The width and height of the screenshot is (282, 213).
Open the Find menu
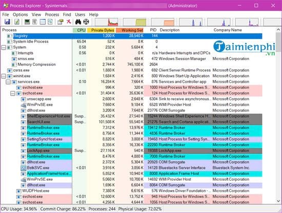coord(67,14)
